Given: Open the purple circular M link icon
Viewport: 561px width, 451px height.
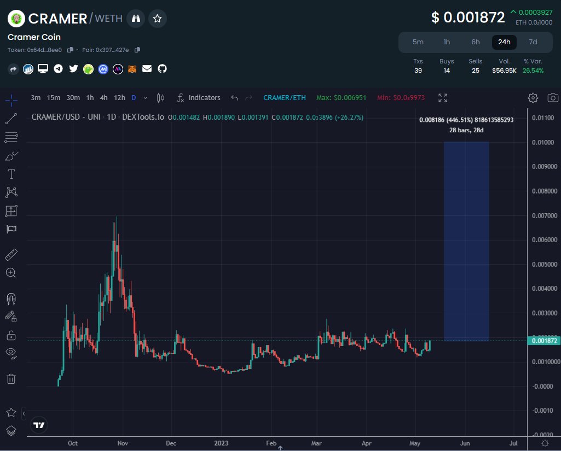Looking at the screenshot, I should 118,69.
